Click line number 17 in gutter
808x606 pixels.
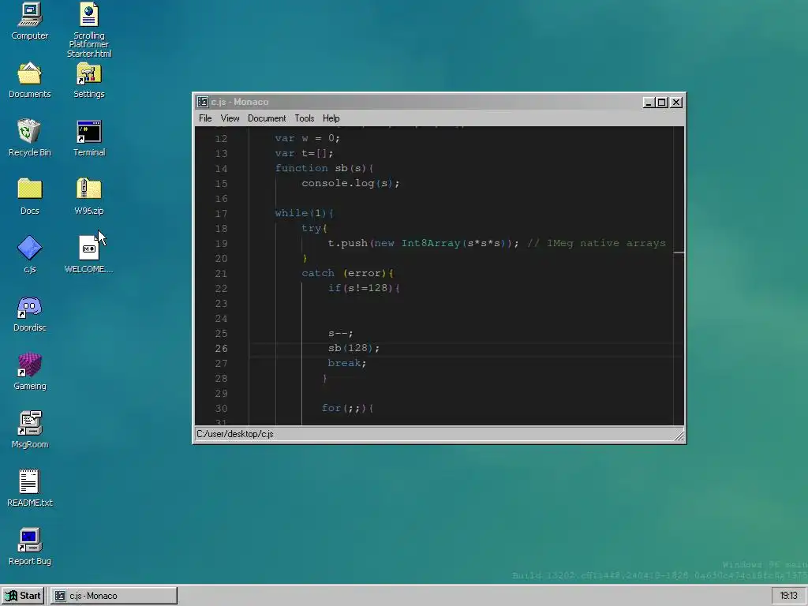coord(221,213)
